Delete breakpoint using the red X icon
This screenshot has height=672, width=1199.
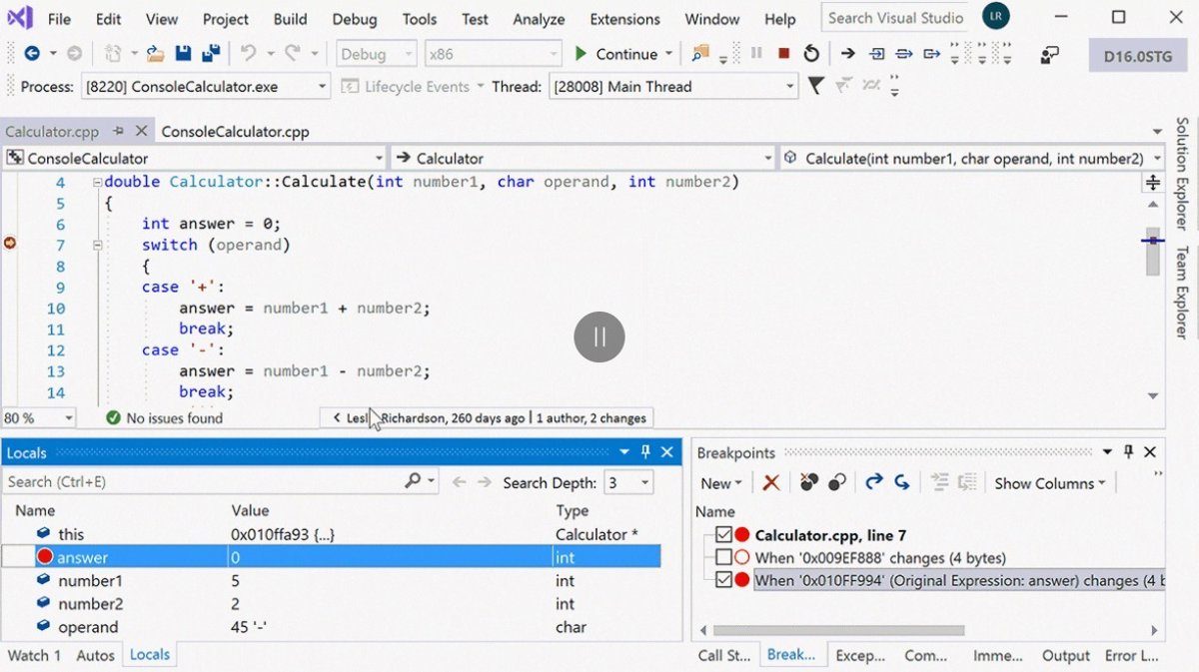point(771,483)
